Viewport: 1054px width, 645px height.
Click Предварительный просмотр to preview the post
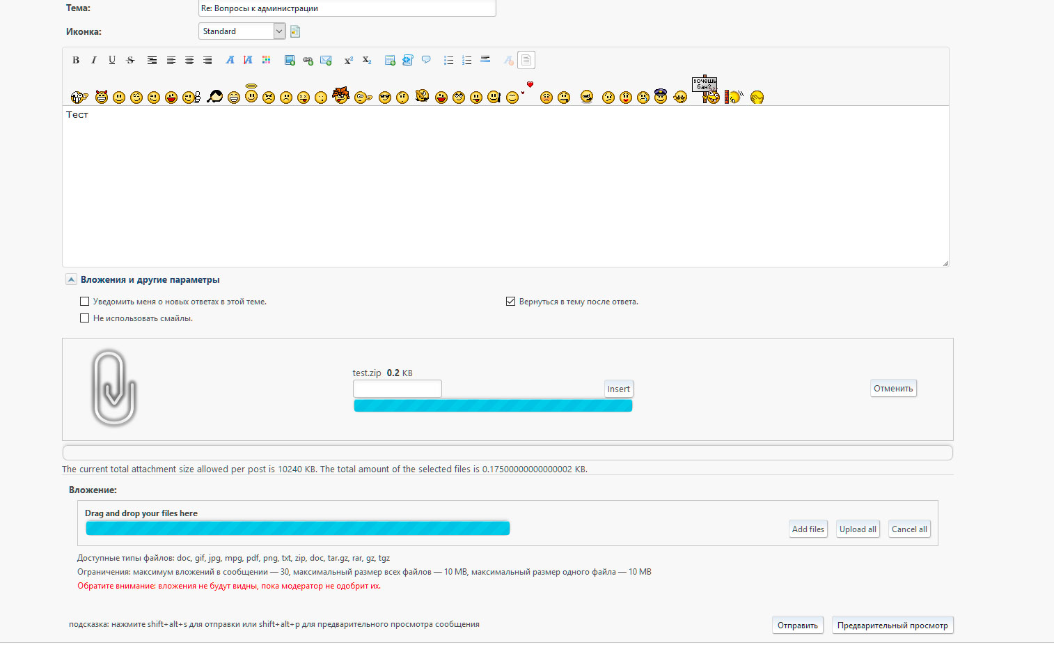[x=892, y=625]
